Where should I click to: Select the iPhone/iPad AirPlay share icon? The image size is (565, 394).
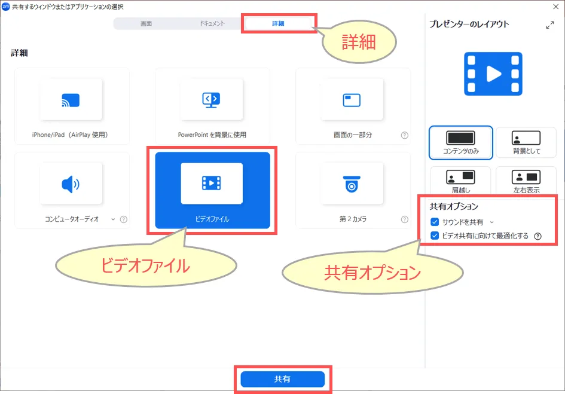click(x=71, y=100)
